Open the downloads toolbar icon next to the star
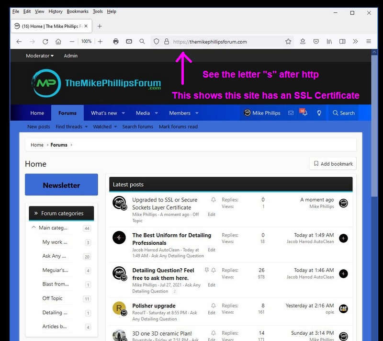 point(303,42)
